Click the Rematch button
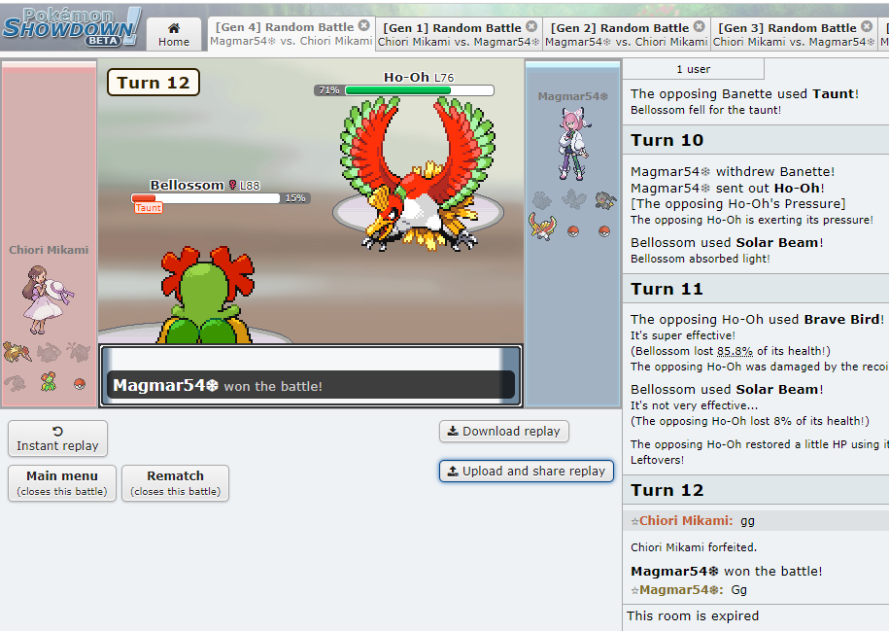The image size is (889, 631). [x=175, y=482]
